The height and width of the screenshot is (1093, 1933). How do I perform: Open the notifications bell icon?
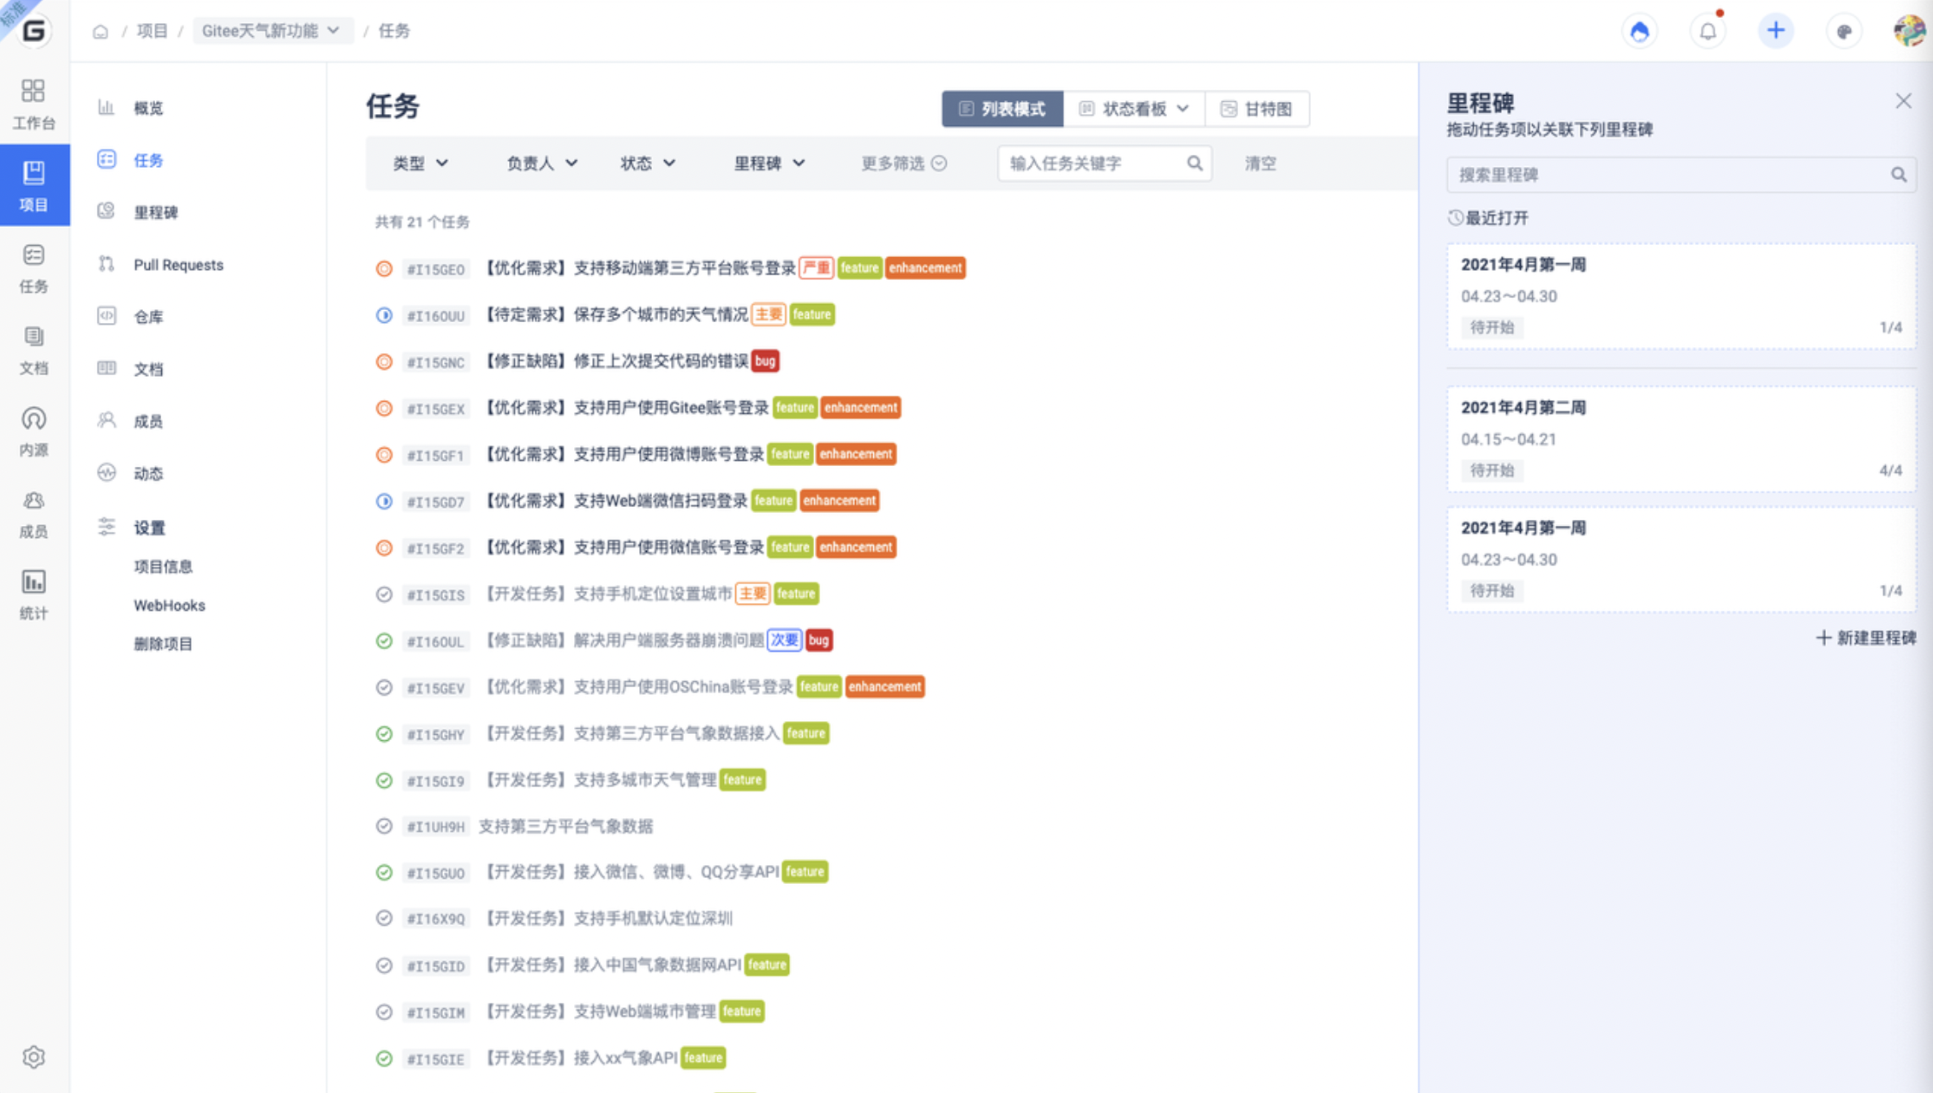1708,32
